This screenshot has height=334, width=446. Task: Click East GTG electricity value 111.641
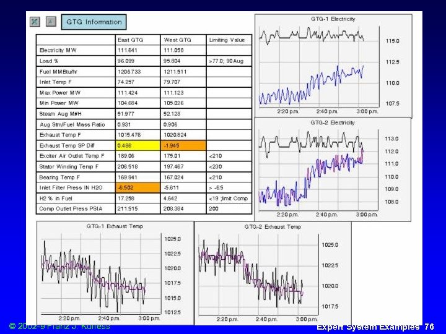pos(127,50)
